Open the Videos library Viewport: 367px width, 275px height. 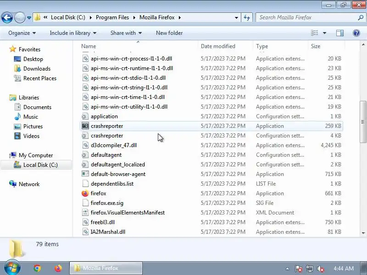tap(31, 136)
